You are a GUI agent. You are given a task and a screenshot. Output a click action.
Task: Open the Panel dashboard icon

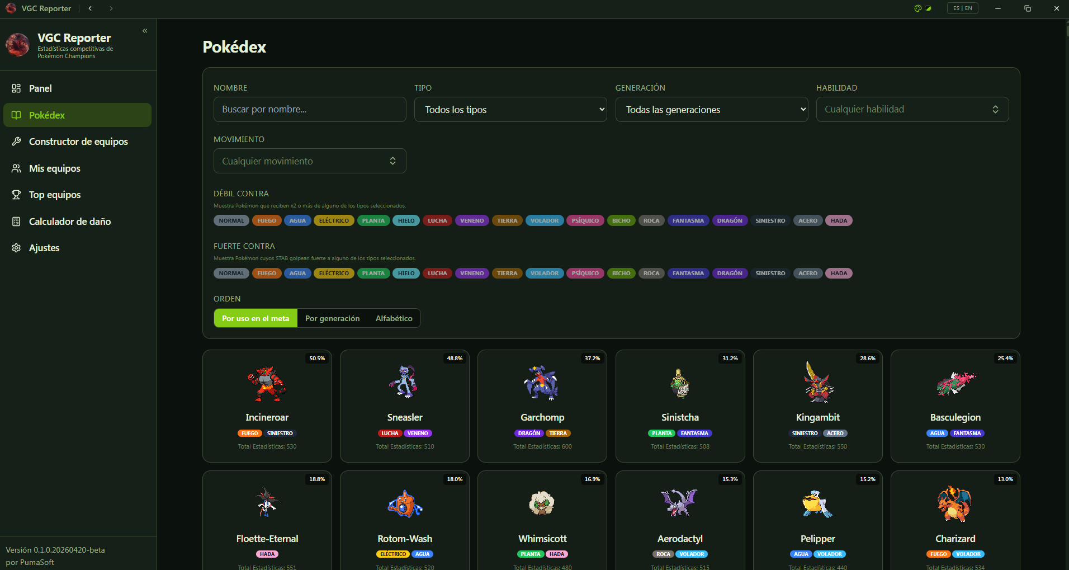(16, 88)
